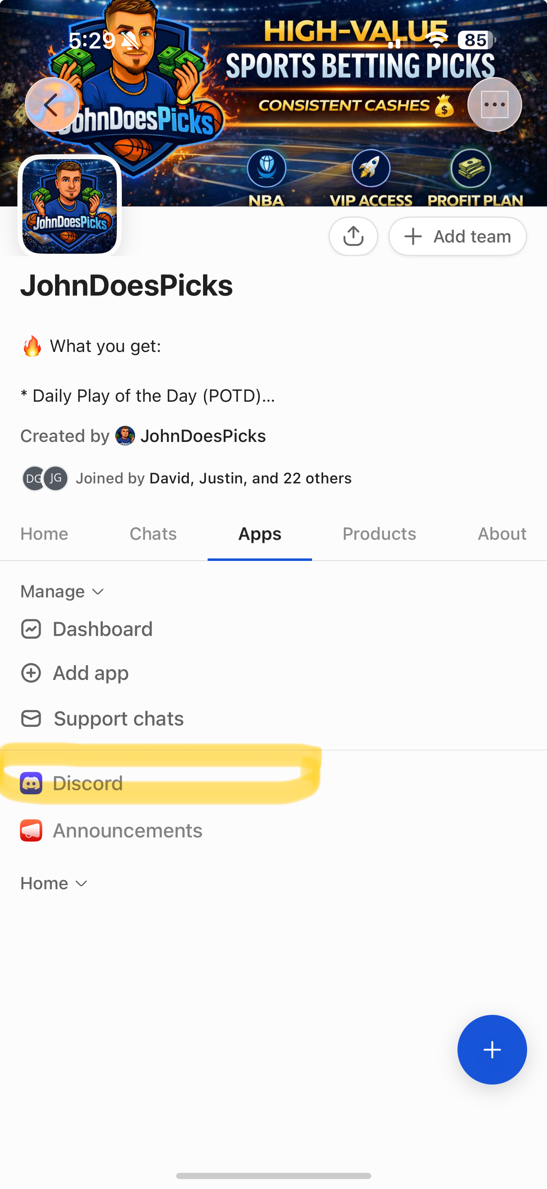Open the Announcements megaphone icon
Image resolution: width=547 pixels, height=1189 pixels.
tap(31, 831)
